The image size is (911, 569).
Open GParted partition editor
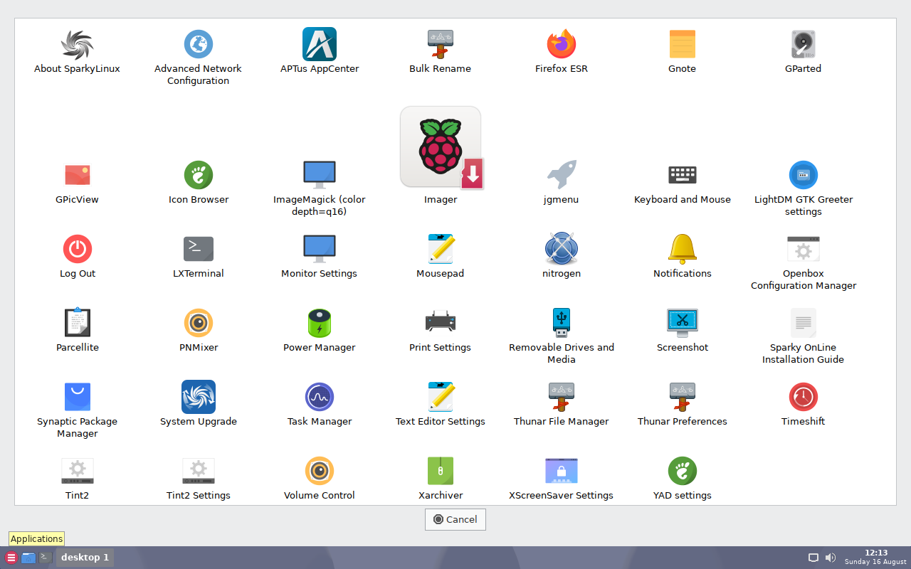click(x=804, y=44)
